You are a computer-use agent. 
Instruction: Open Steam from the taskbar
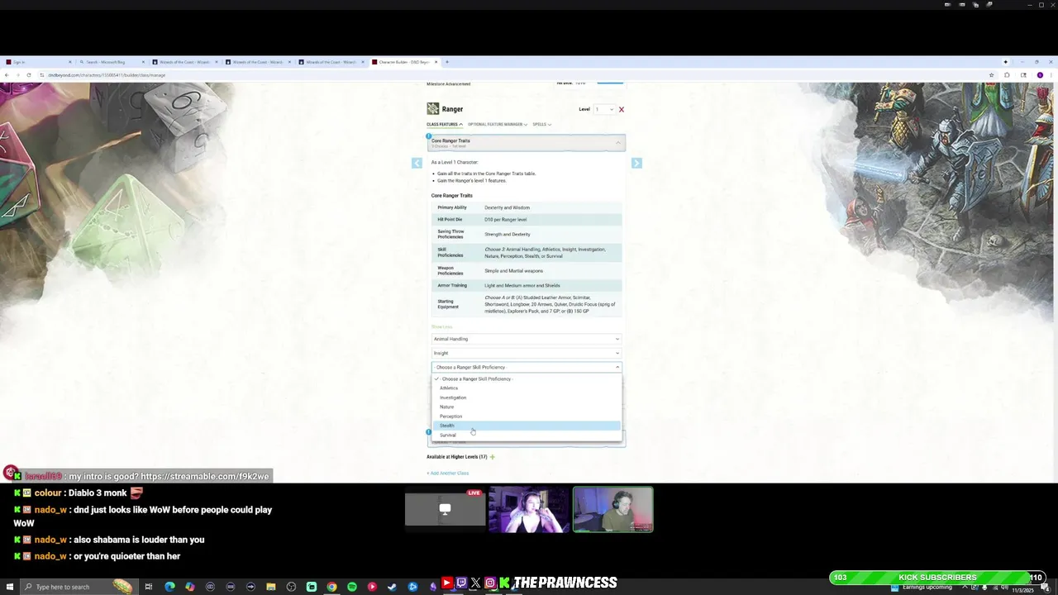[392, 587]
